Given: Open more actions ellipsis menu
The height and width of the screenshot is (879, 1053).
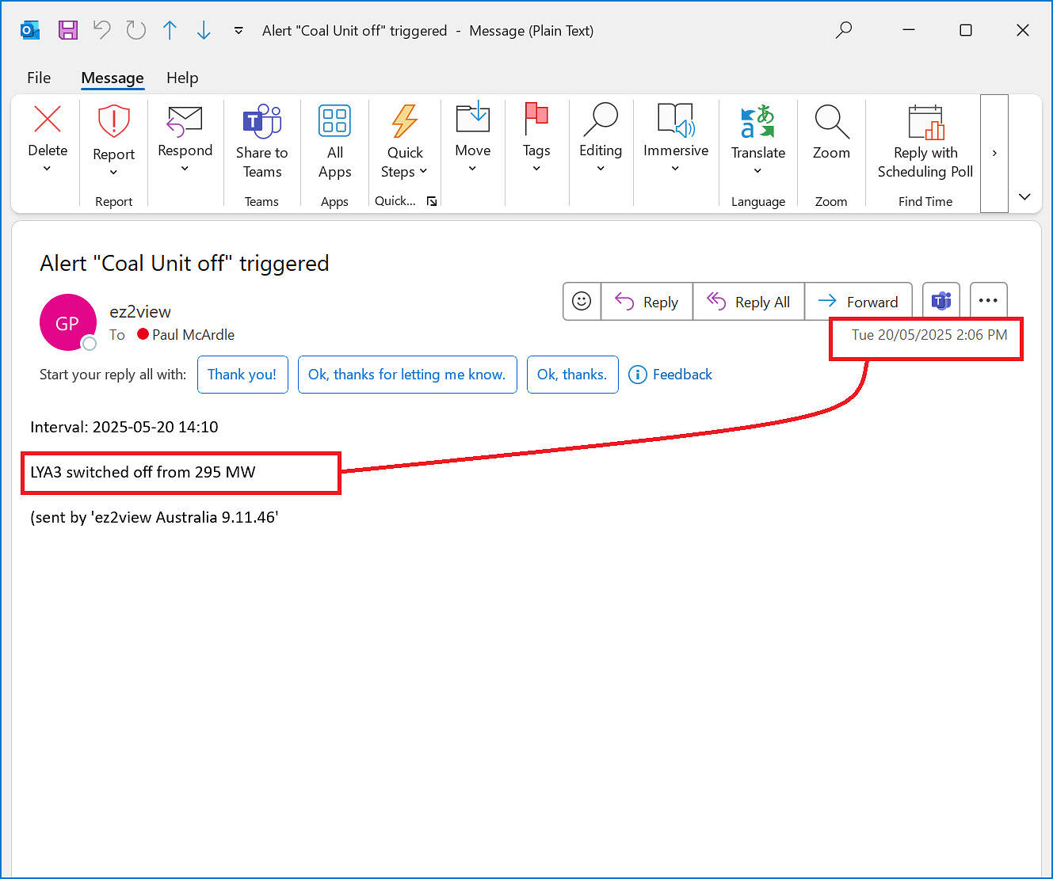Looking at the screenshot, I should tap(988, 301).
